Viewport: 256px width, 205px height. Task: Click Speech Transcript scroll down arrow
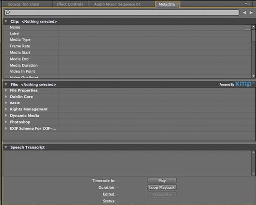pos(253,174)
